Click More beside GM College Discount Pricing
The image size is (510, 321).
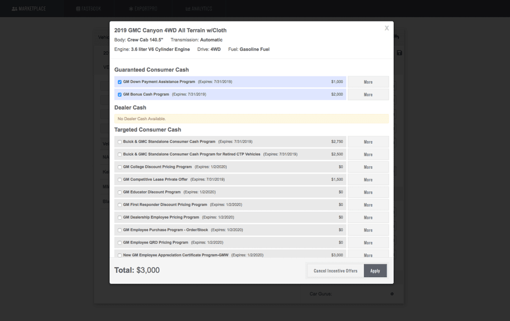[x=368, y=167]
